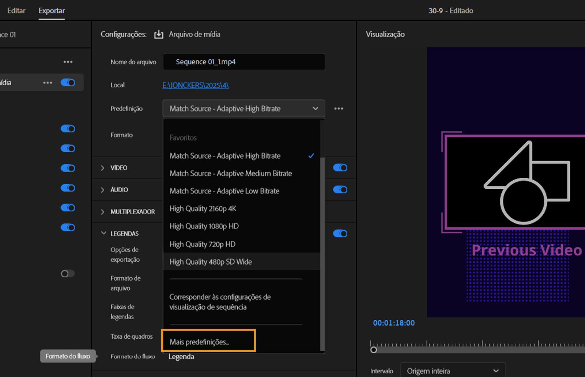Open media destination three-dot options
This screenshot has height=377, width=585.
coord(48,82)
